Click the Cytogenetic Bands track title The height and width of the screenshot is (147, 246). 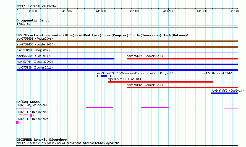point(33,20)
